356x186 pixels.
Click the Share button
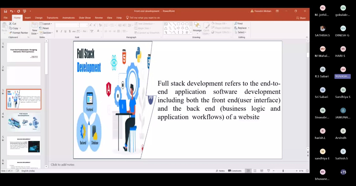(x=301, y=18)
